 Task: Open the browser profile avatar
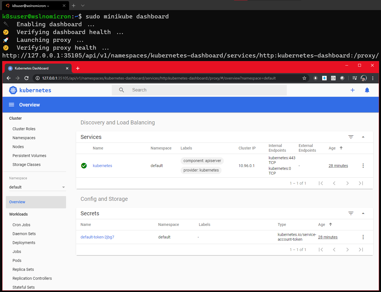(x=364, y=78)
